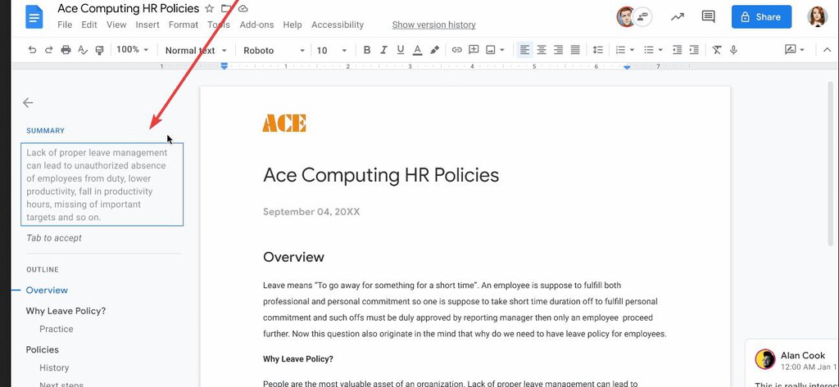Open the Help menu
The height and width of the screenshot is (387, 839).
coord(293,25)
